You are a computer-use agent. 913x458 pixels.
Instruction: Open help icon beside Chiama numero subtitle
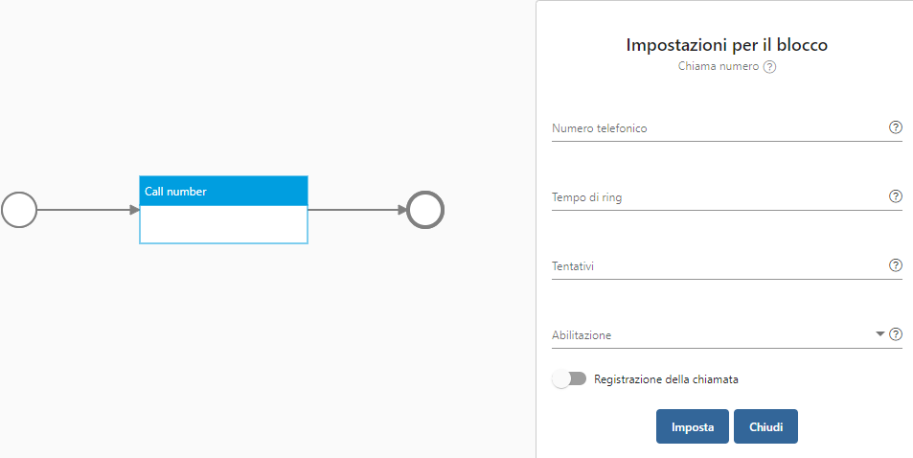[x=769, y=67]
